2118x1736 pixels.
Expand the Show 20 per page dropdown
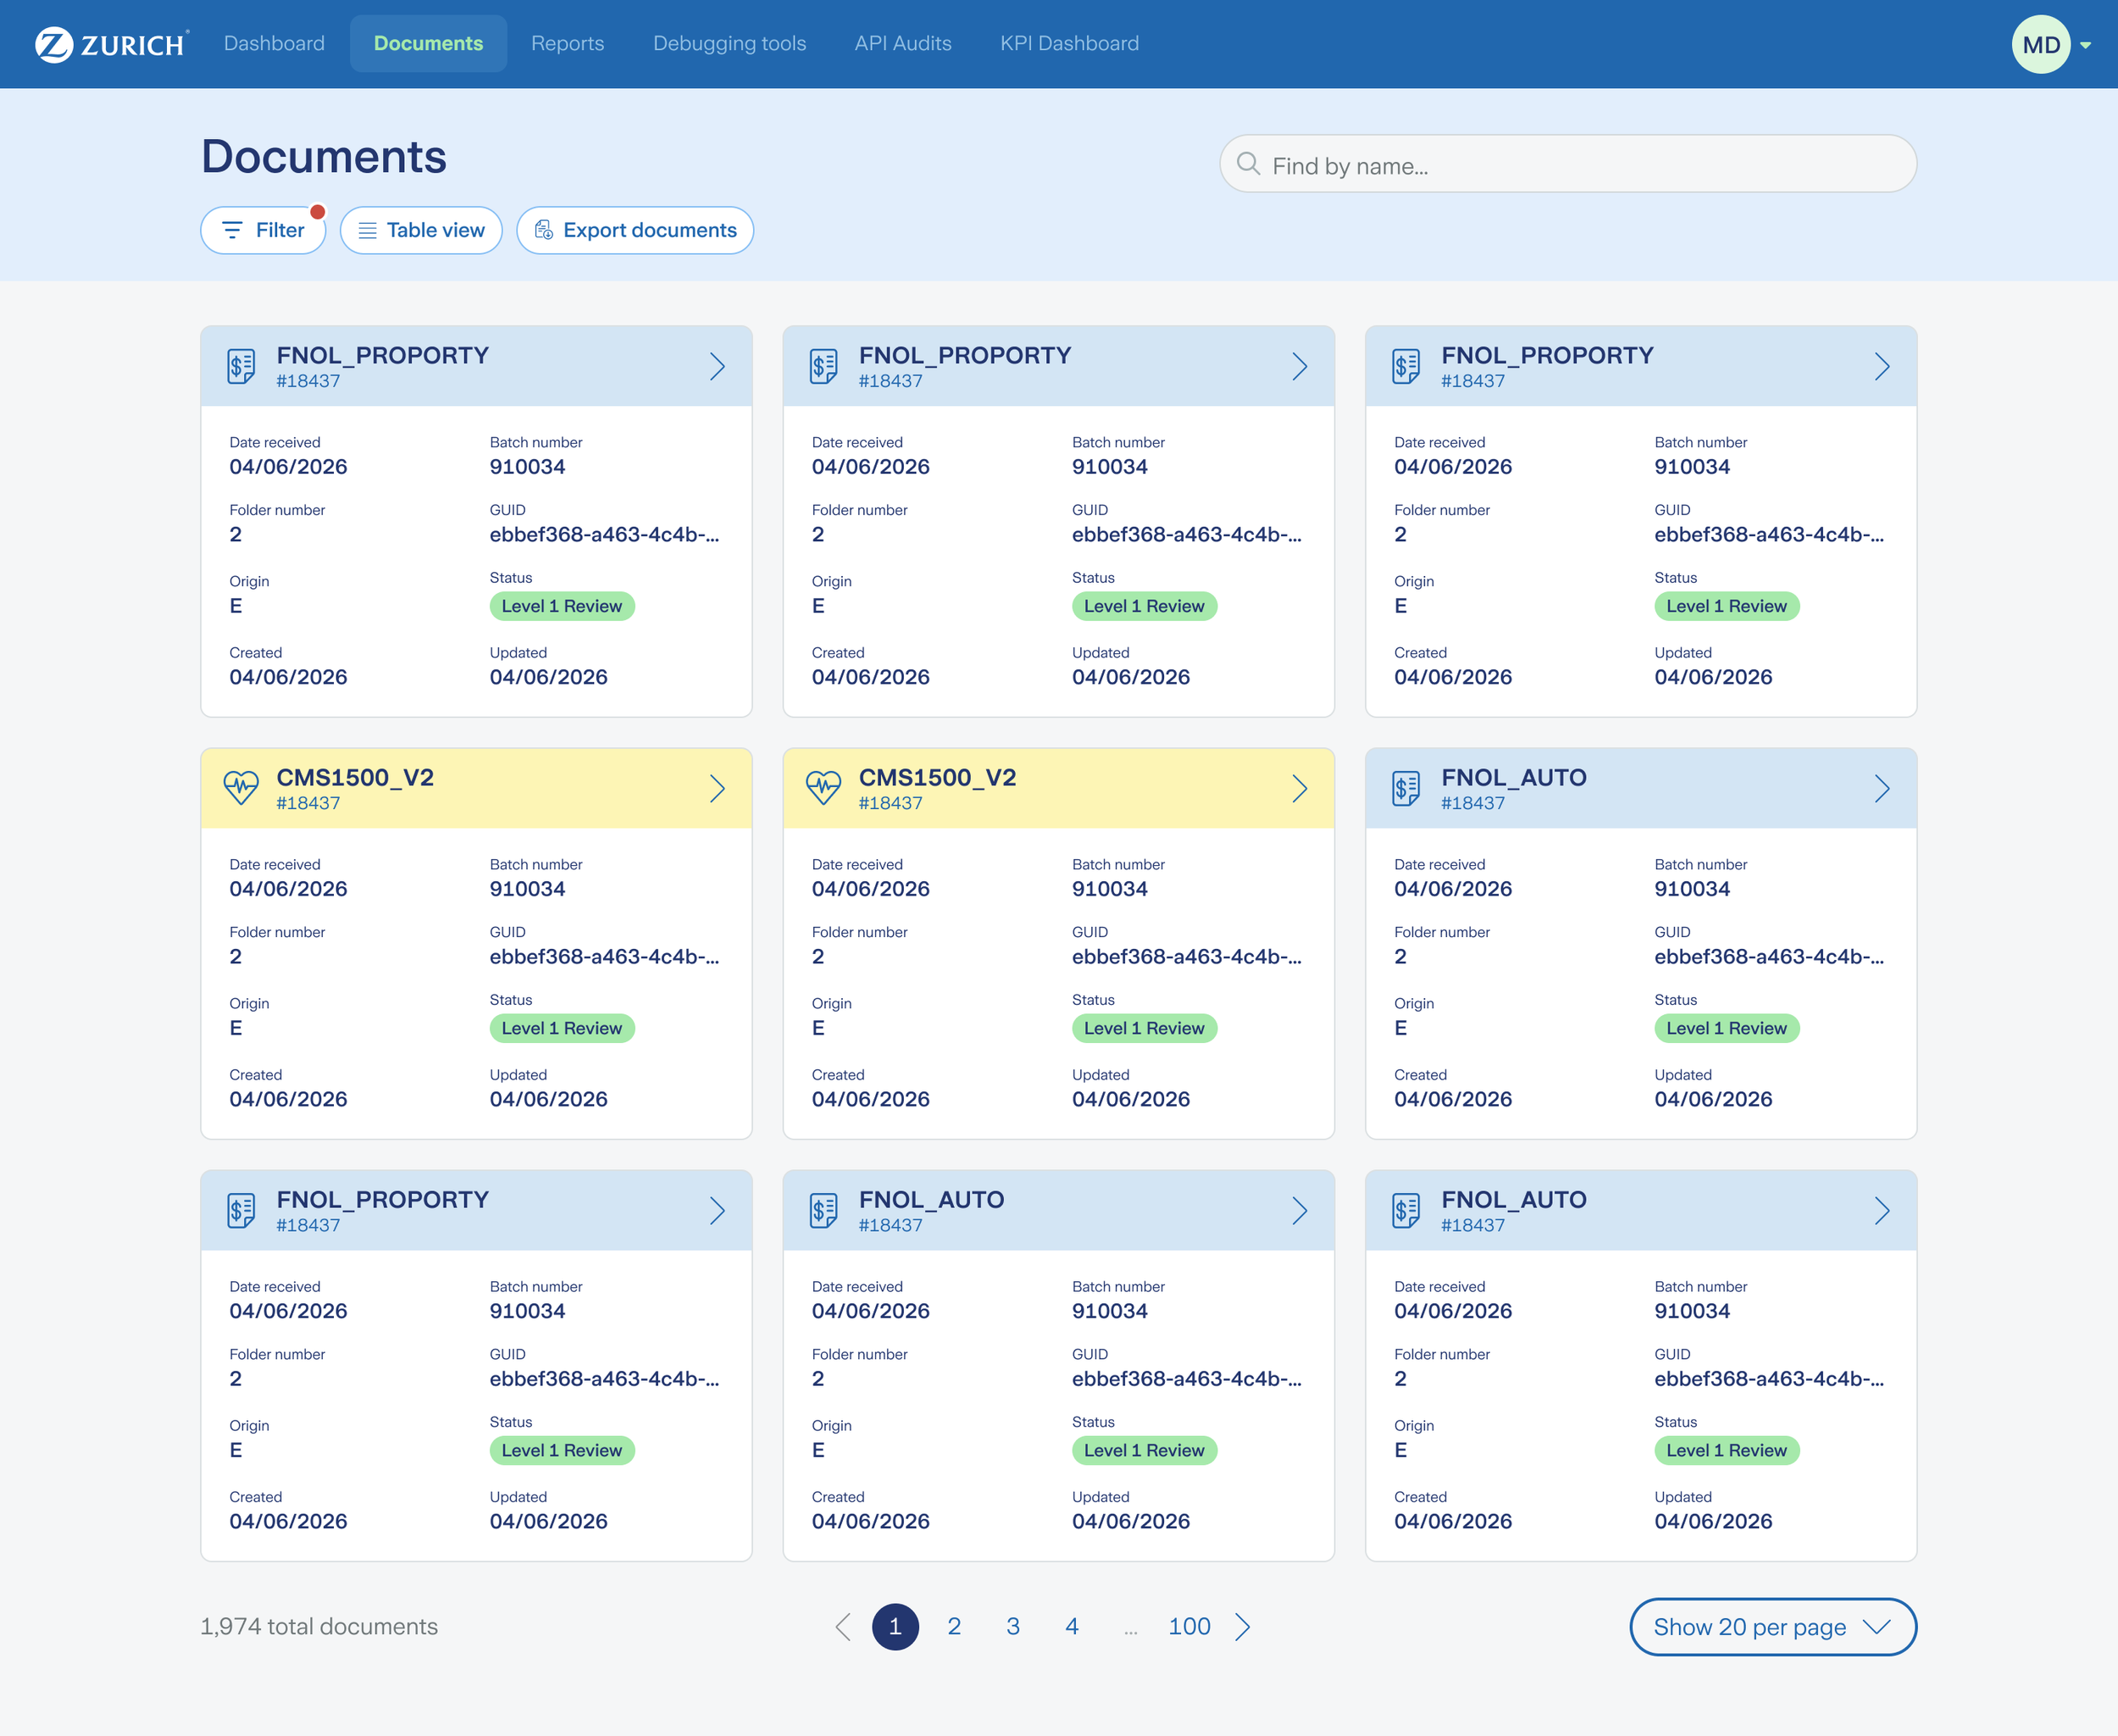point(1772,1627)
